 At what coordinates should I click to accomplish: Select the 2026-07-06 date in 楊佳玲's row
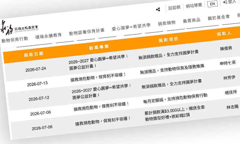(x=40, y=113)
